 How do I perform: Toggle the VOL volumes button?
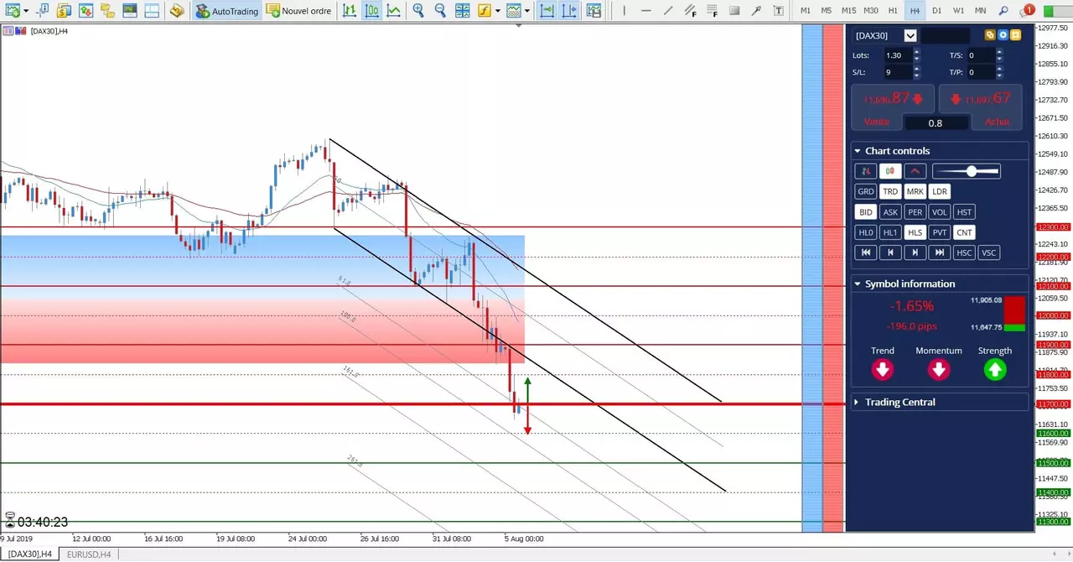pos(940,212)
